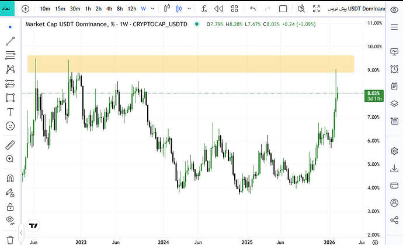The image size is (403, 245).
Task: Select the trend line drawing tool
Action: tap(10, 41)
